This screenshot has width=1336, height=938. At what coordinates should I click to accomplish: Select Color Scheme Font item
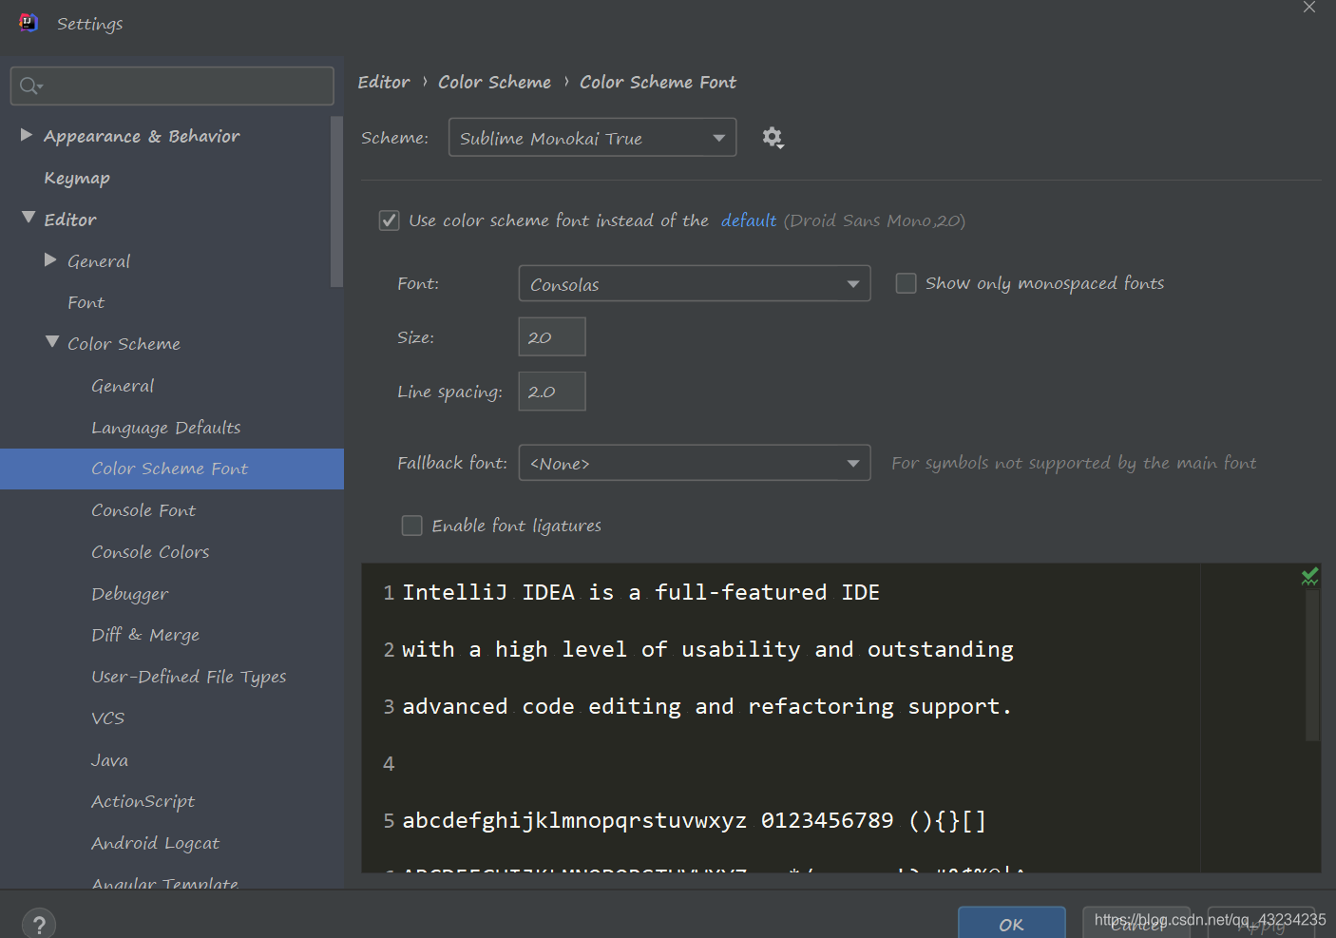pos(171,469)
